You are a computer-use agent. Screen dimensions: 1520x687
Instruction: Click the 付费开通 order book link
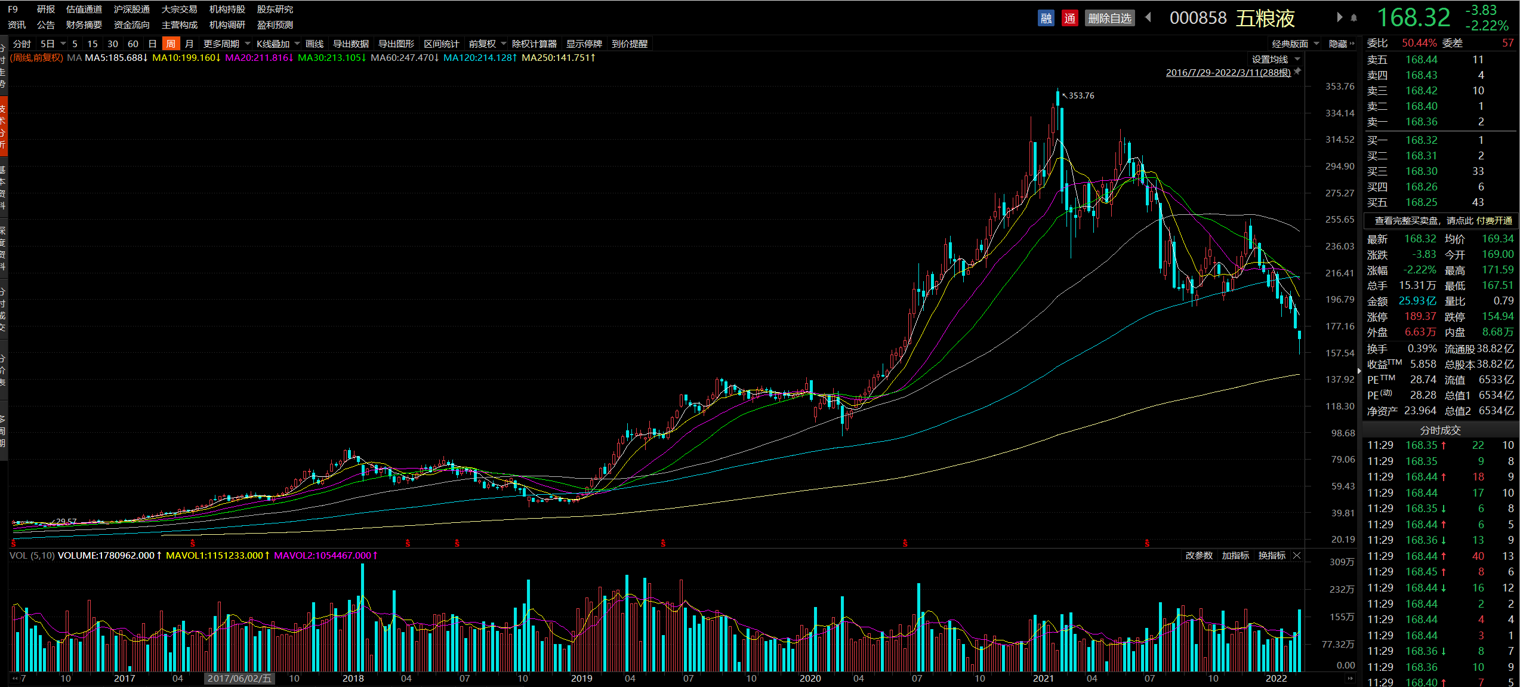coord(1494,221)
